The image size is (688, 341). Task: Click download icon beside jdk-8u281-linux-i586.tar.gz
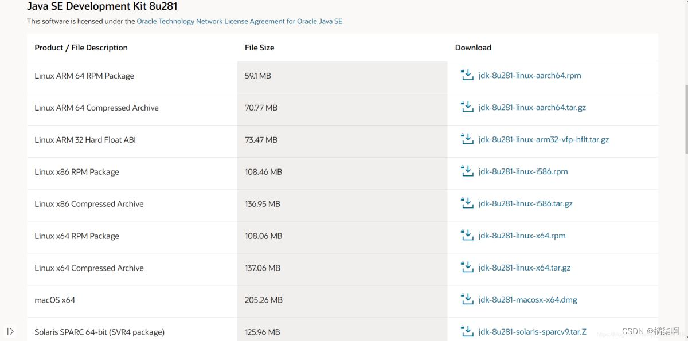click(x=467, y=203)
